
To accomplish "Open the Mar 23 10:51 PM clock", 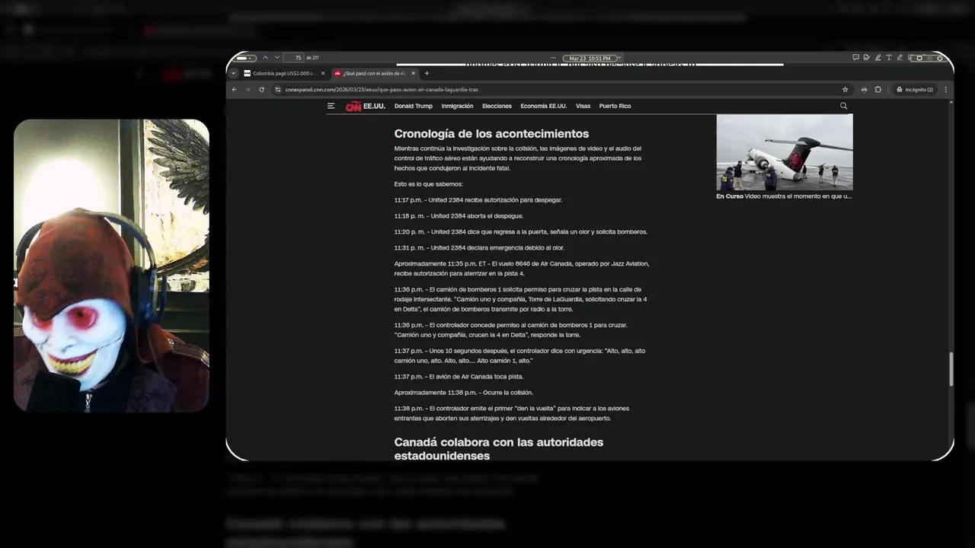I will (590, 58).
